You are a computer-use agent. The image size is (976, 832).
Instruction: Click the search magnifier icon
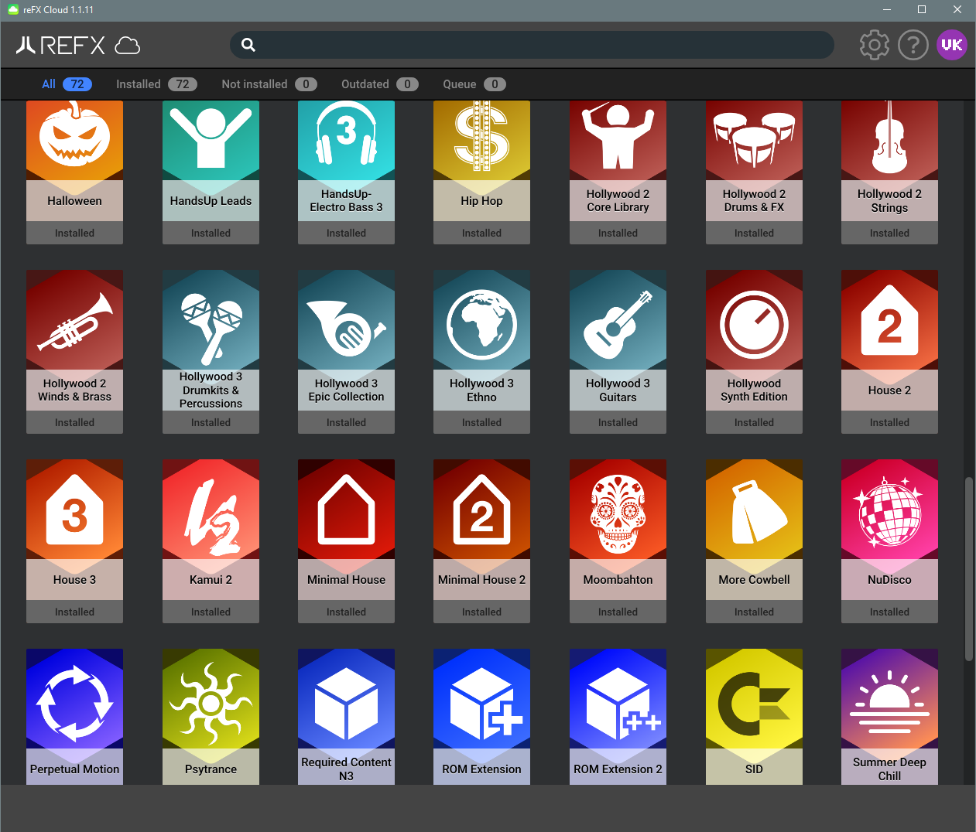[x=248, y=45]
